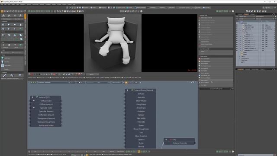277x156 pixels.
Task: Click the Delete Unused Nodes button
Action: (x=216, y=44)
